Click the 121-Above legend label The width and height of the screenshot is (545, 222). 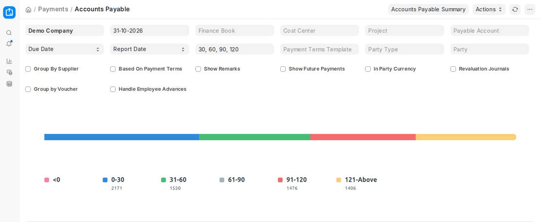tap(361, 180)
